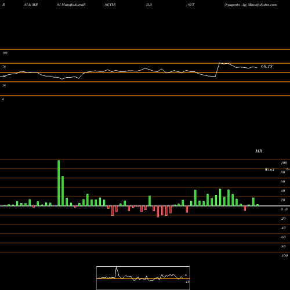Screen dimensions: 290x290
Task: Click the -20 label on MR axis
Action: pyautogui.click(x=283, y=219)
